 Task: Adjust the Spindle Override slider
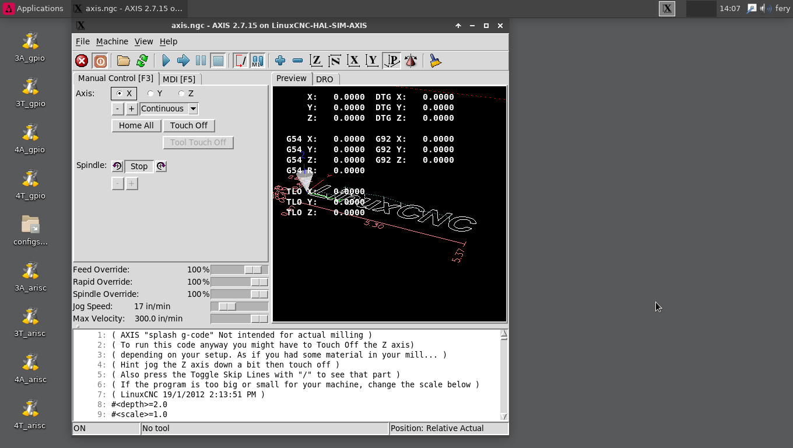pos(240,294)
